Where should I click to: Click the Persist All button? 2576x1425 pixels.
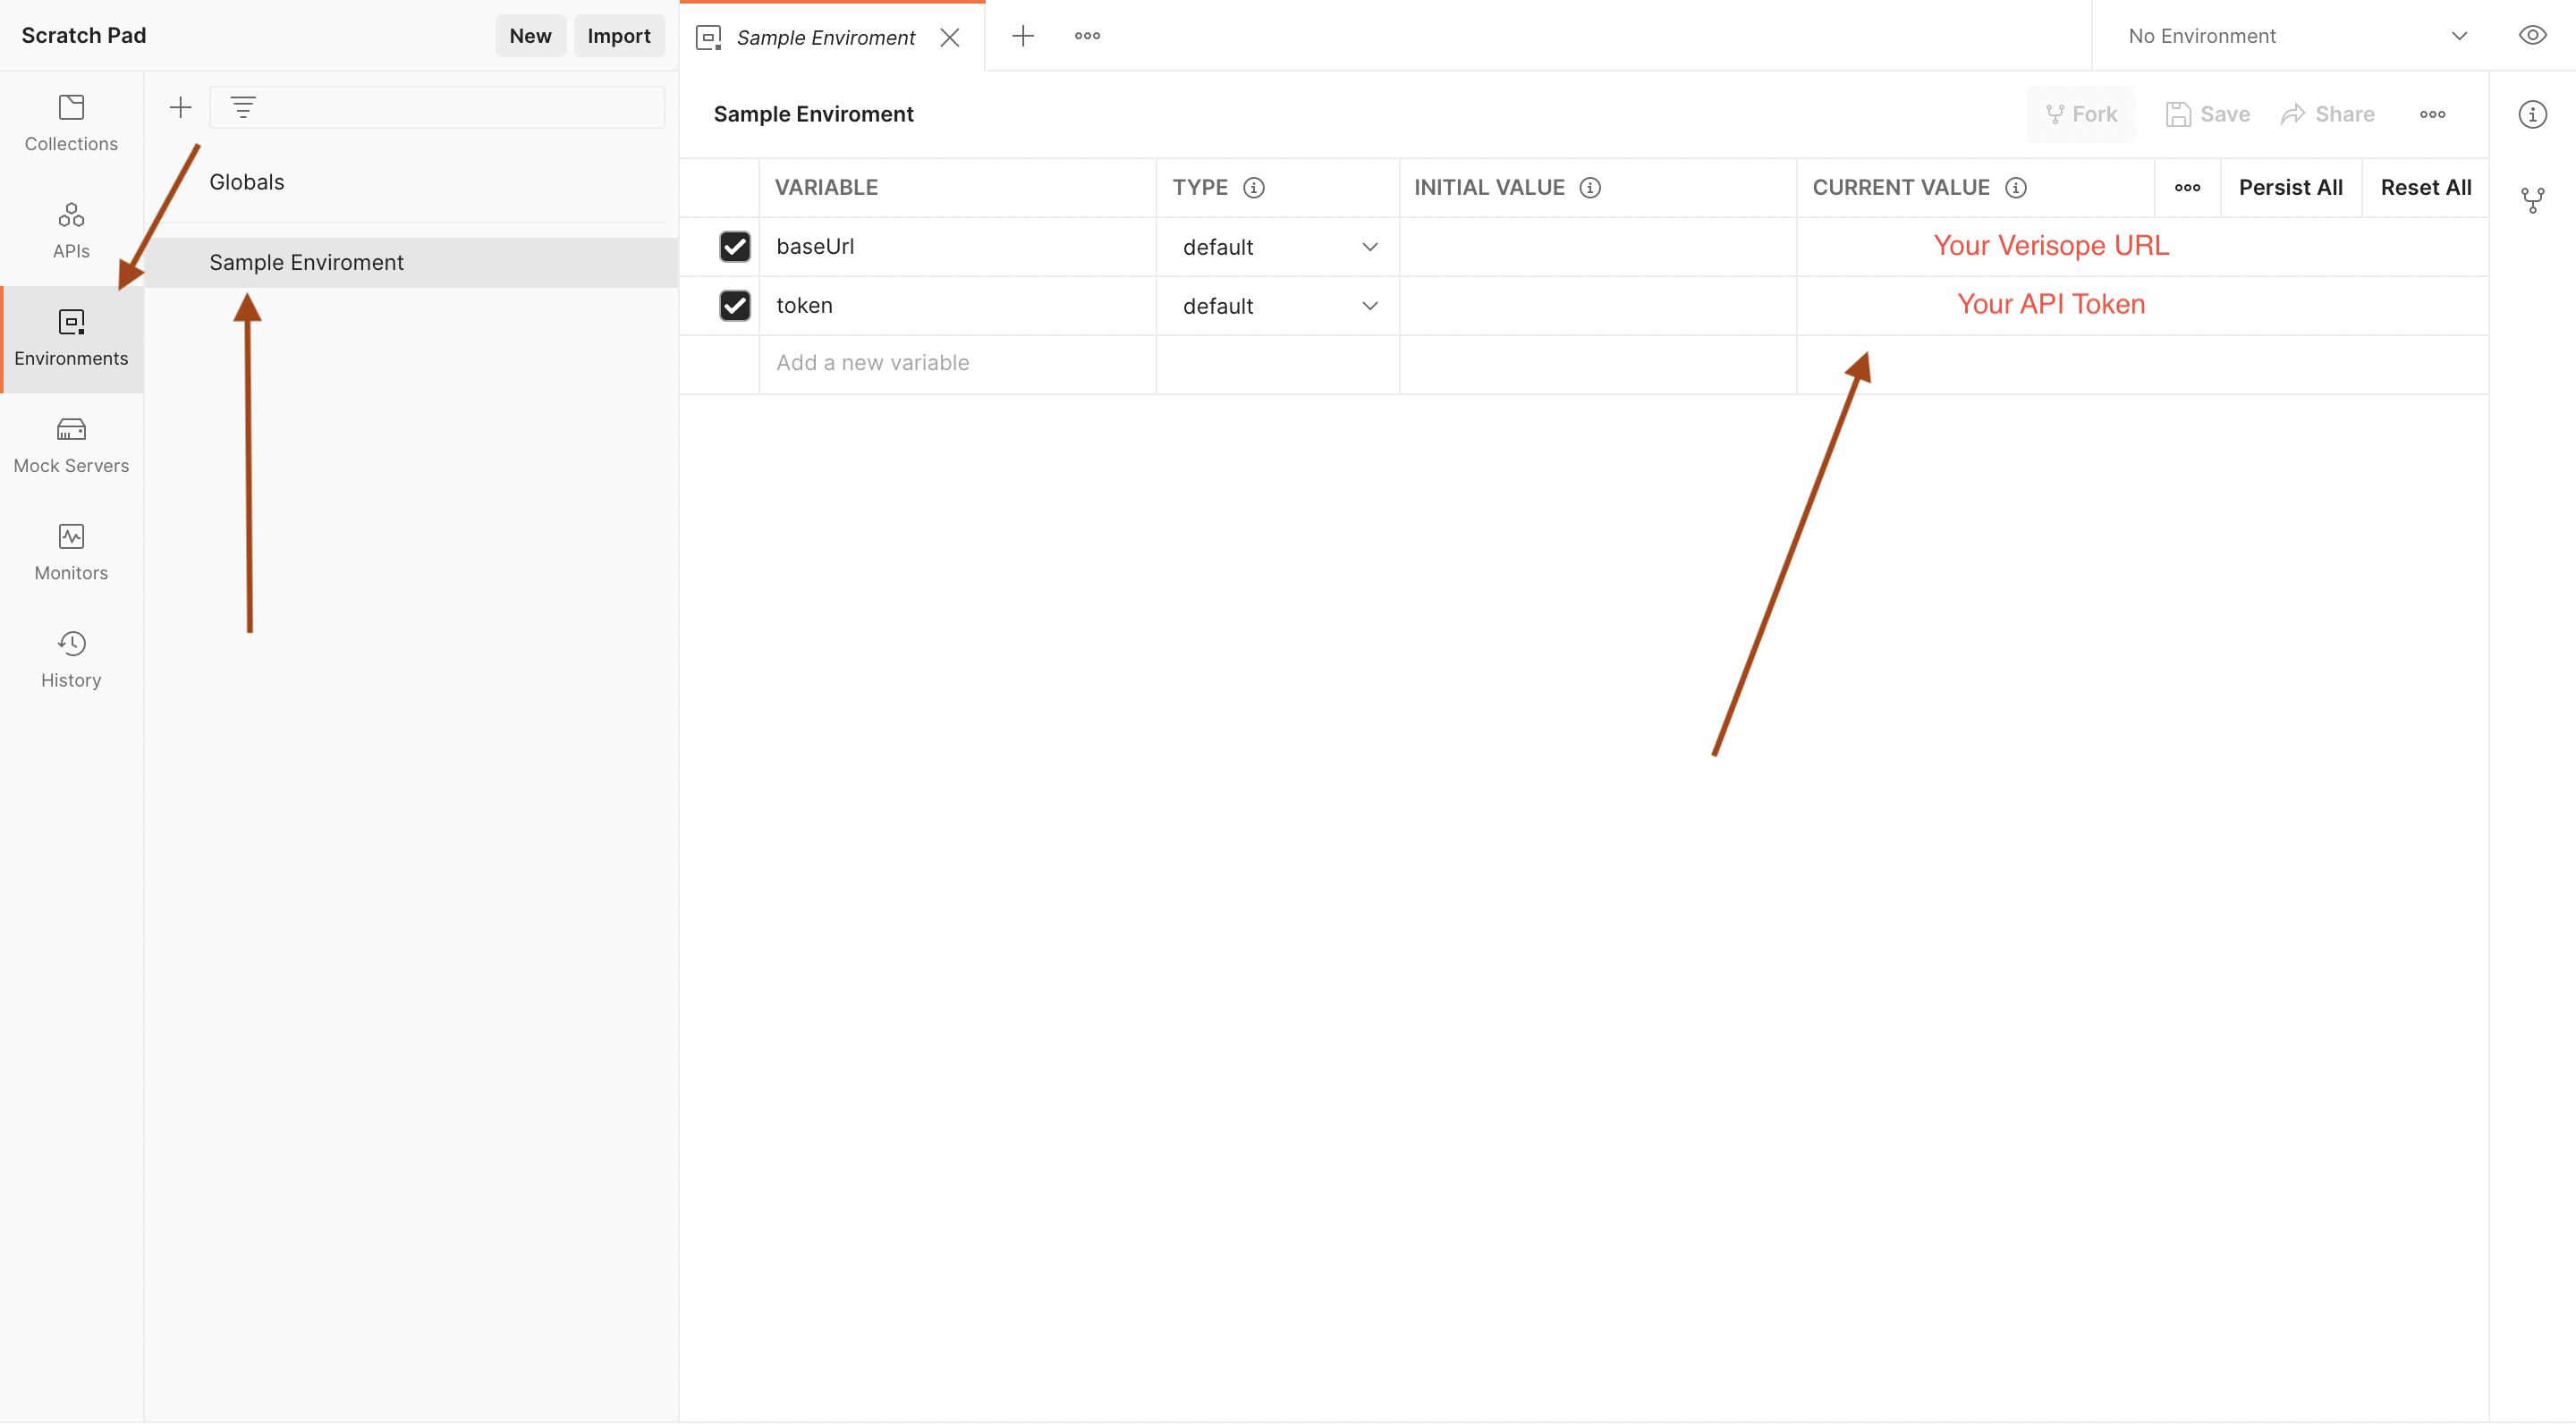tap(2290, 188)
